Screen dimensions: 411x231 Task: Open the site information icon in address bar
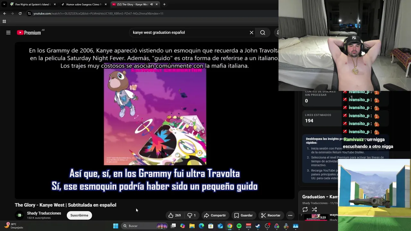[x=29, y=13]
